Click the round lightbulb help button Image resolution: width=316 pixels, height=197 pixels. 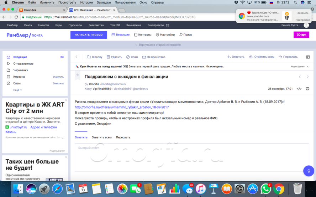coord(309,171)
